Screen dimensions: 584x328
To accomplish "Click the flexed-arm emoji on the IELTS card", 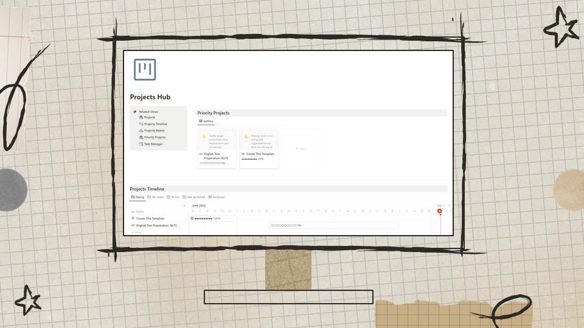I will pyautogui.click(x=204, y=136).
